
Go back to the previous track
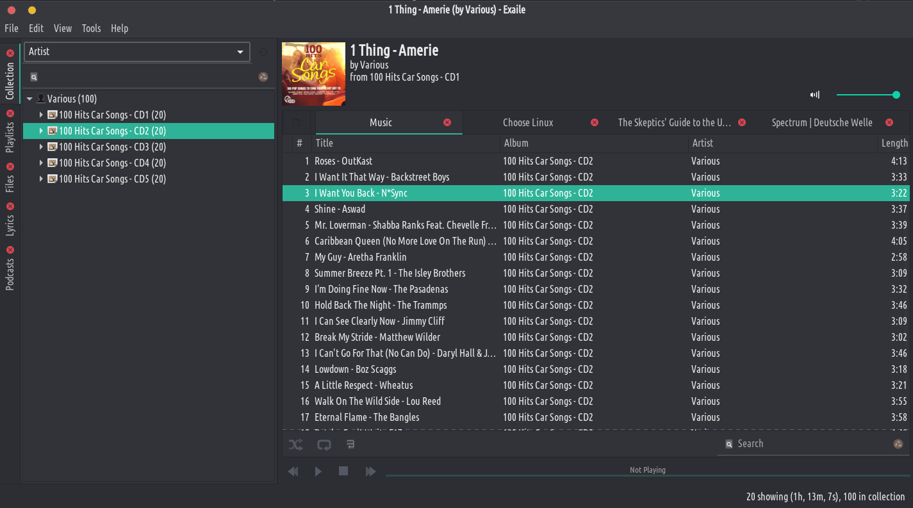(x=293, y=471)
